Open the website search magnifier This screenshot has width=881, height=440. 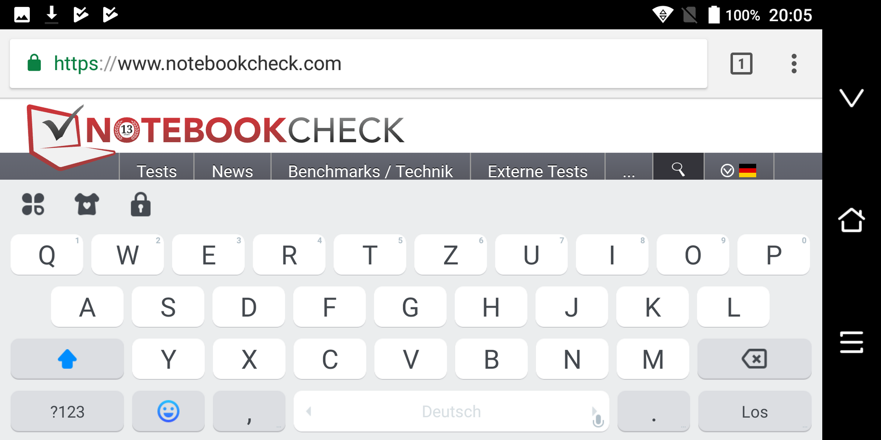pyautogui.click(x=678, y=170)
